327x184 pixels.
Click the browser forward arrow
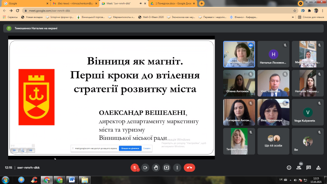(11, 11)
